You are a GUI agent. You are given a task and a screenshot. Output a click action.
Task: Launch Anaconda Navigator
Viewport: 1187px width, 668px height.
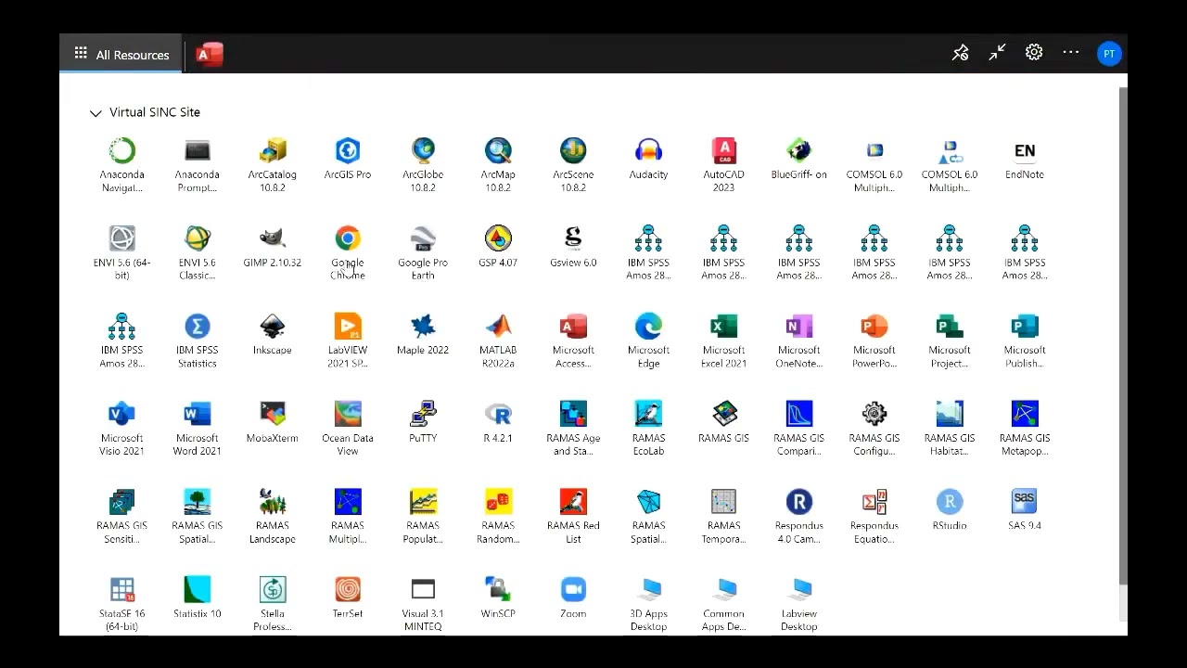tap(121, 165)
